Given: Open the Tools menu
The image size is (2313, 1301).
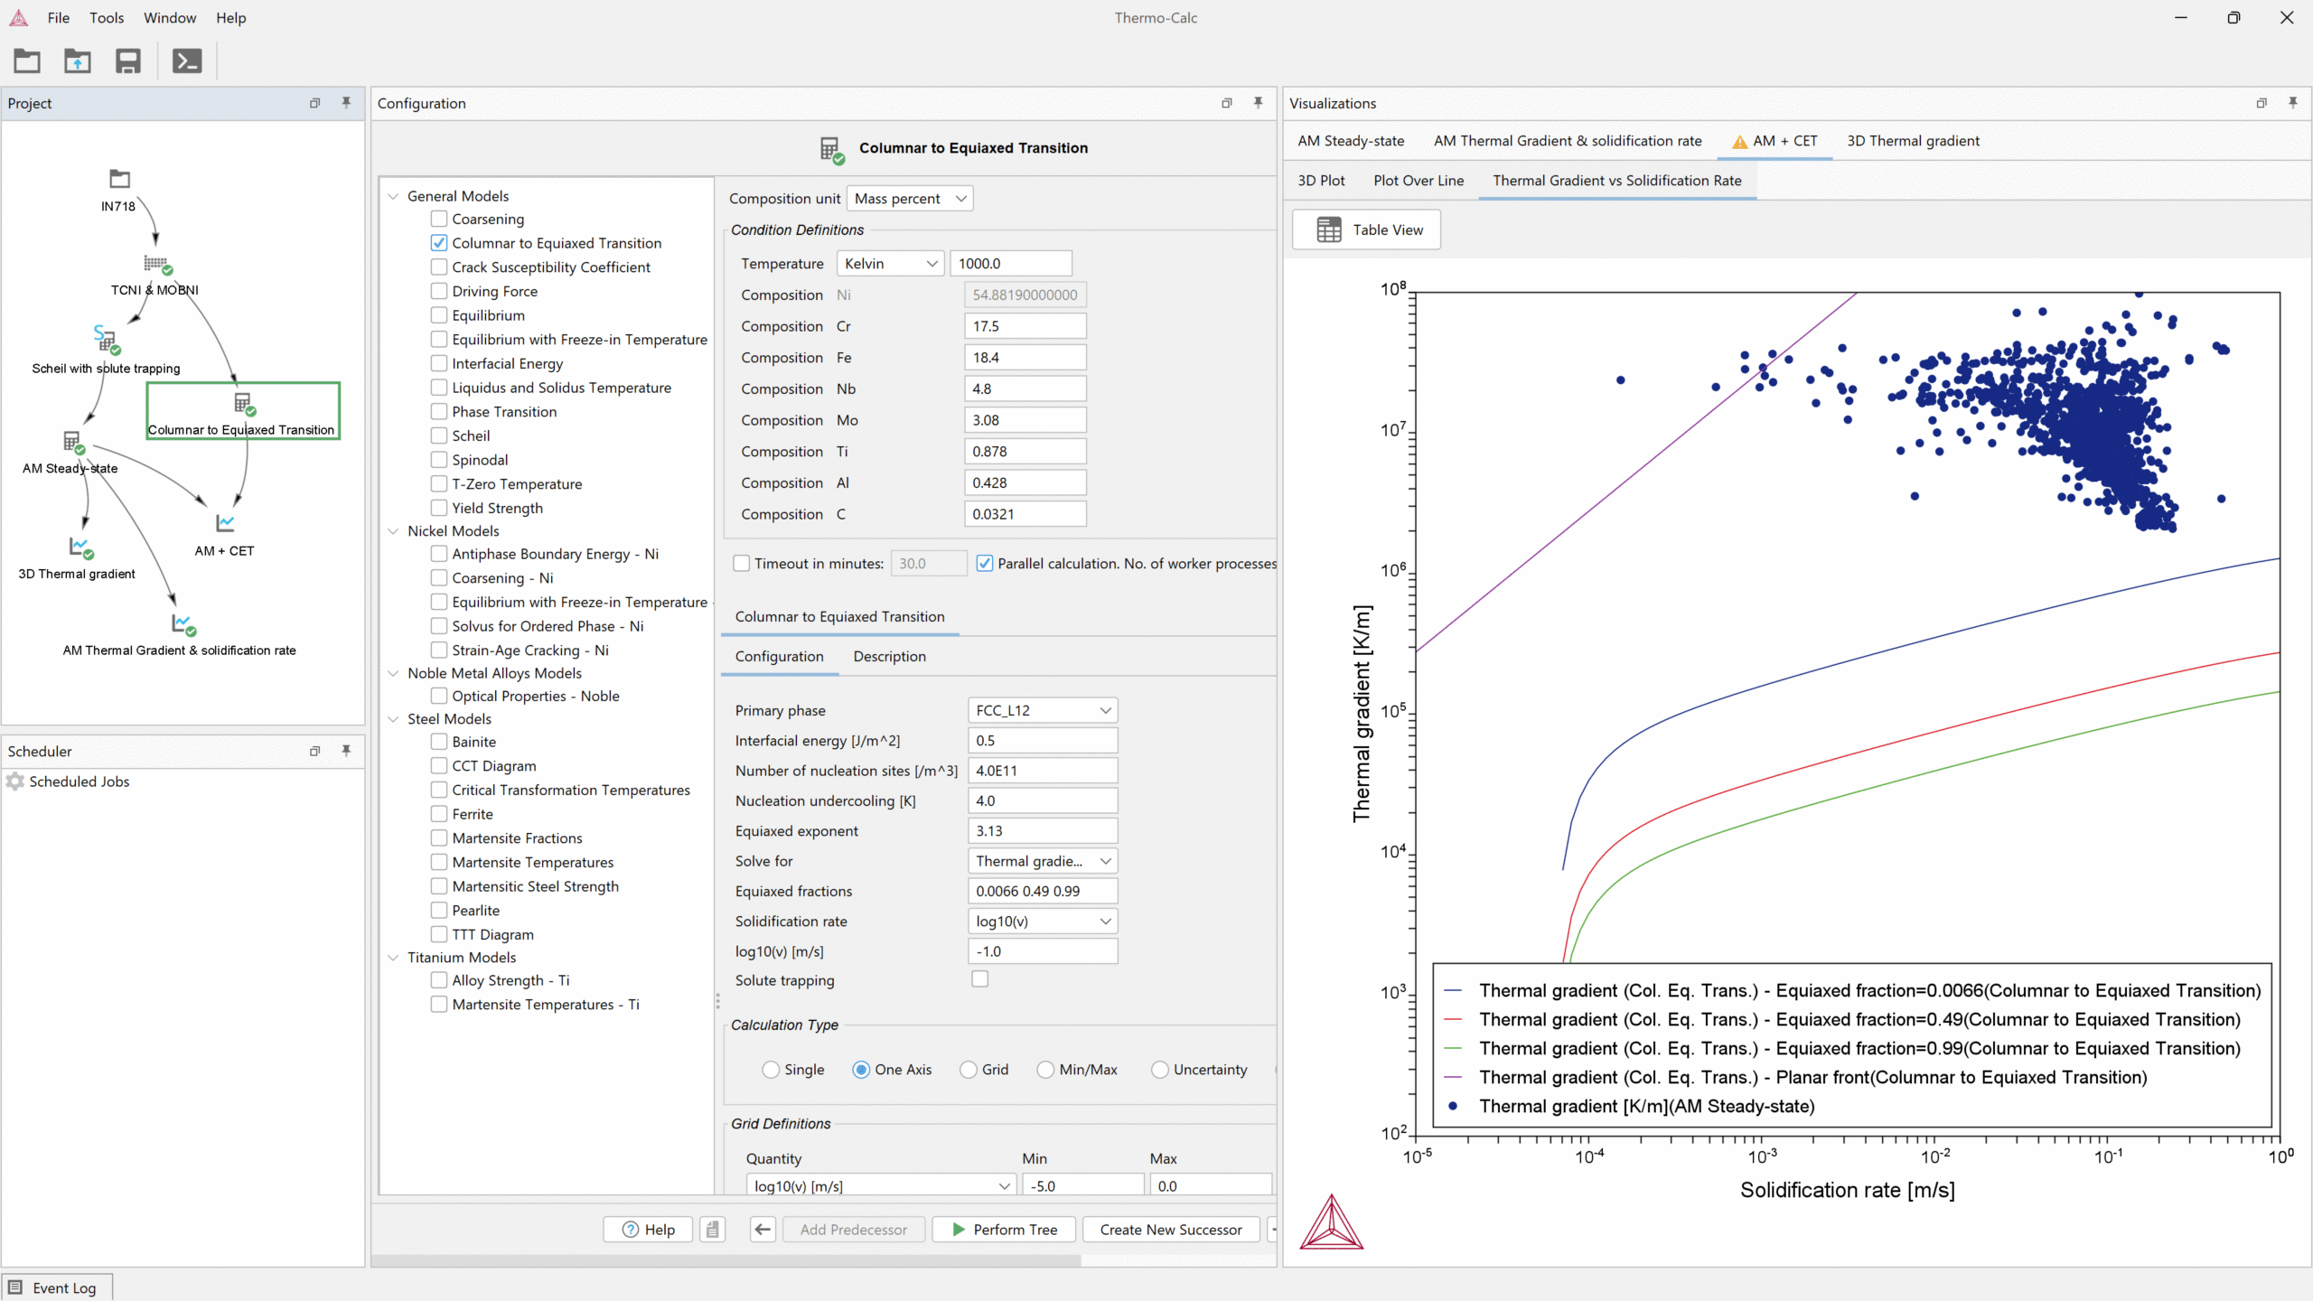Looking at the screenshot, I should click(107, 18).
